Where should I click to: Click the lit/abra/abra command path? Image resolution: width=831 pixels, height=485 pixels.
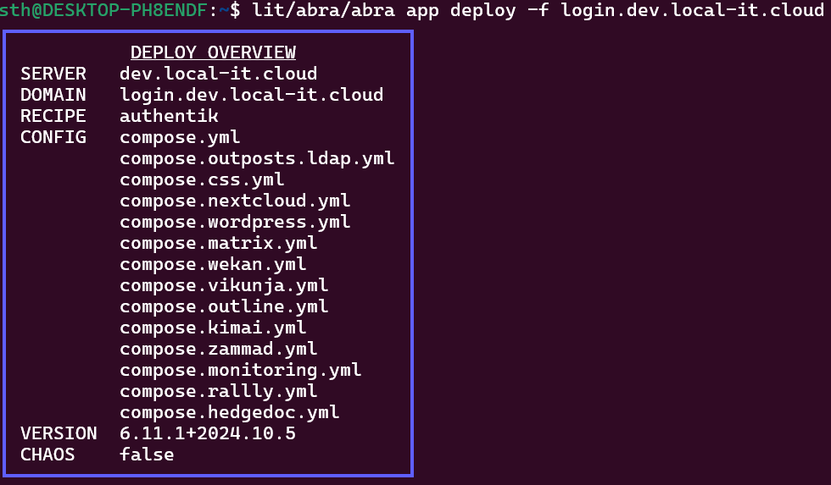click(323, 10)
